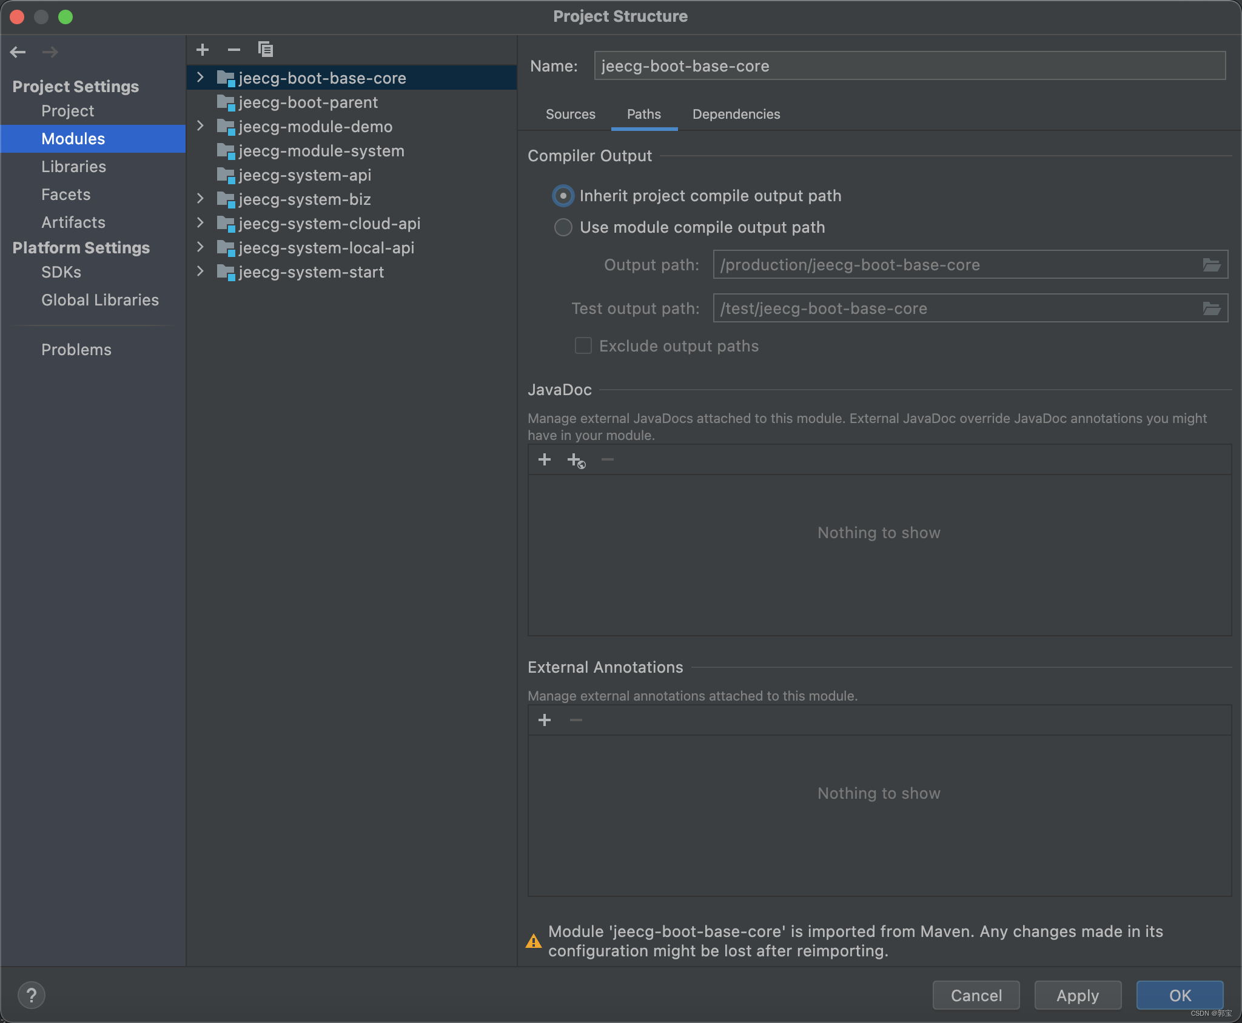Image resolution: width=1242 pixels, height=1023 pixels.
Task: Browse for Test output path folder icon
Action: coord(1211,308)
